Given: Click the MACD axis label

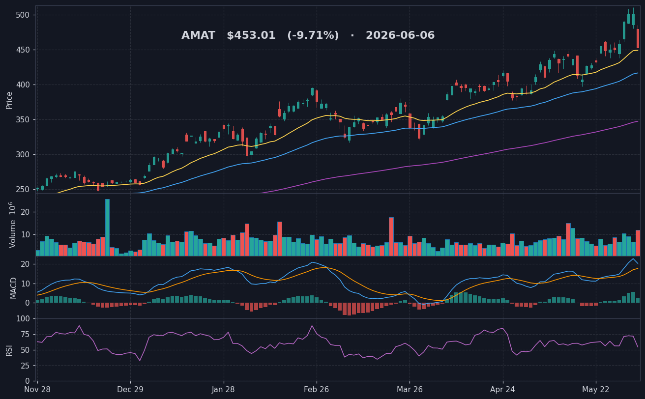Looking at the screenshot, I should pos(13,287).
